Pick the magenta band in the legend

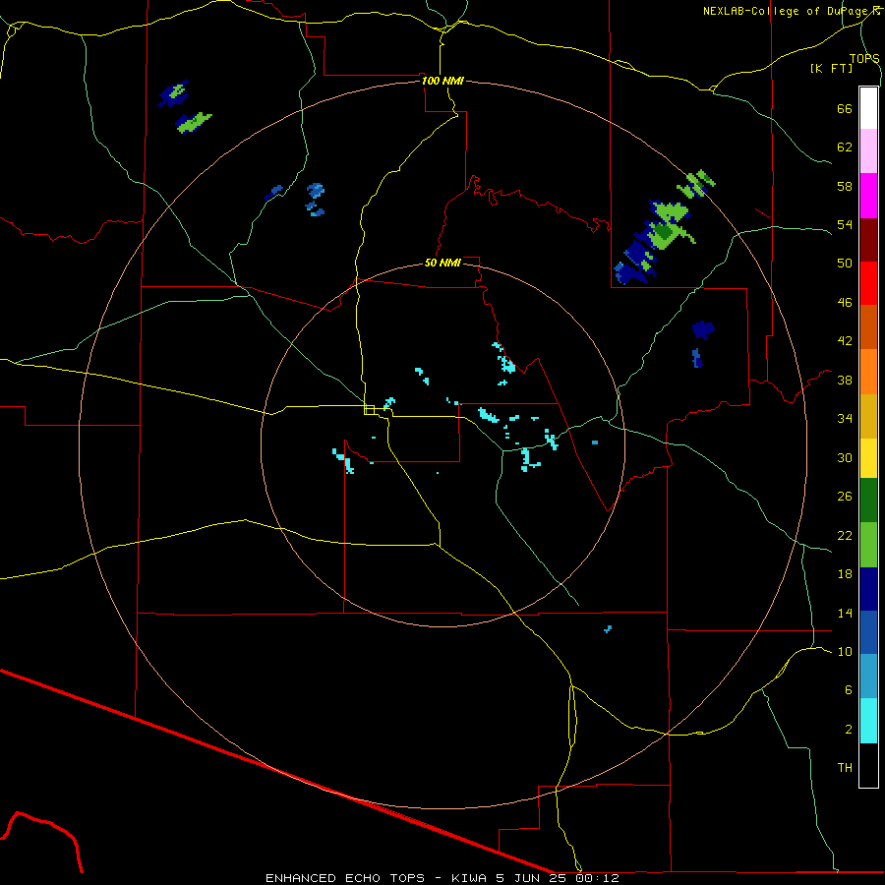pos(868,196)
